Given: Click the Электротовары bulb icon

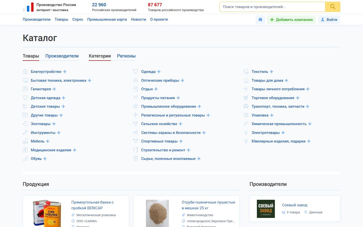Looking at the screenshot, I should click(x=246, y=133).
